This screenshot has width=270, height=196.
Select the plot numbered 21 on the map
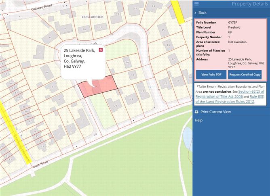pyautogui.click(x=143, y=91)
